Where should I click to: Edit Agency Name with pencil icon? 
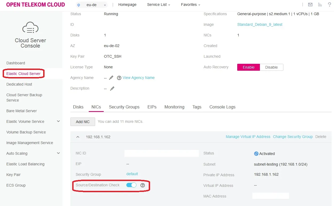click(x=111, y=78)
